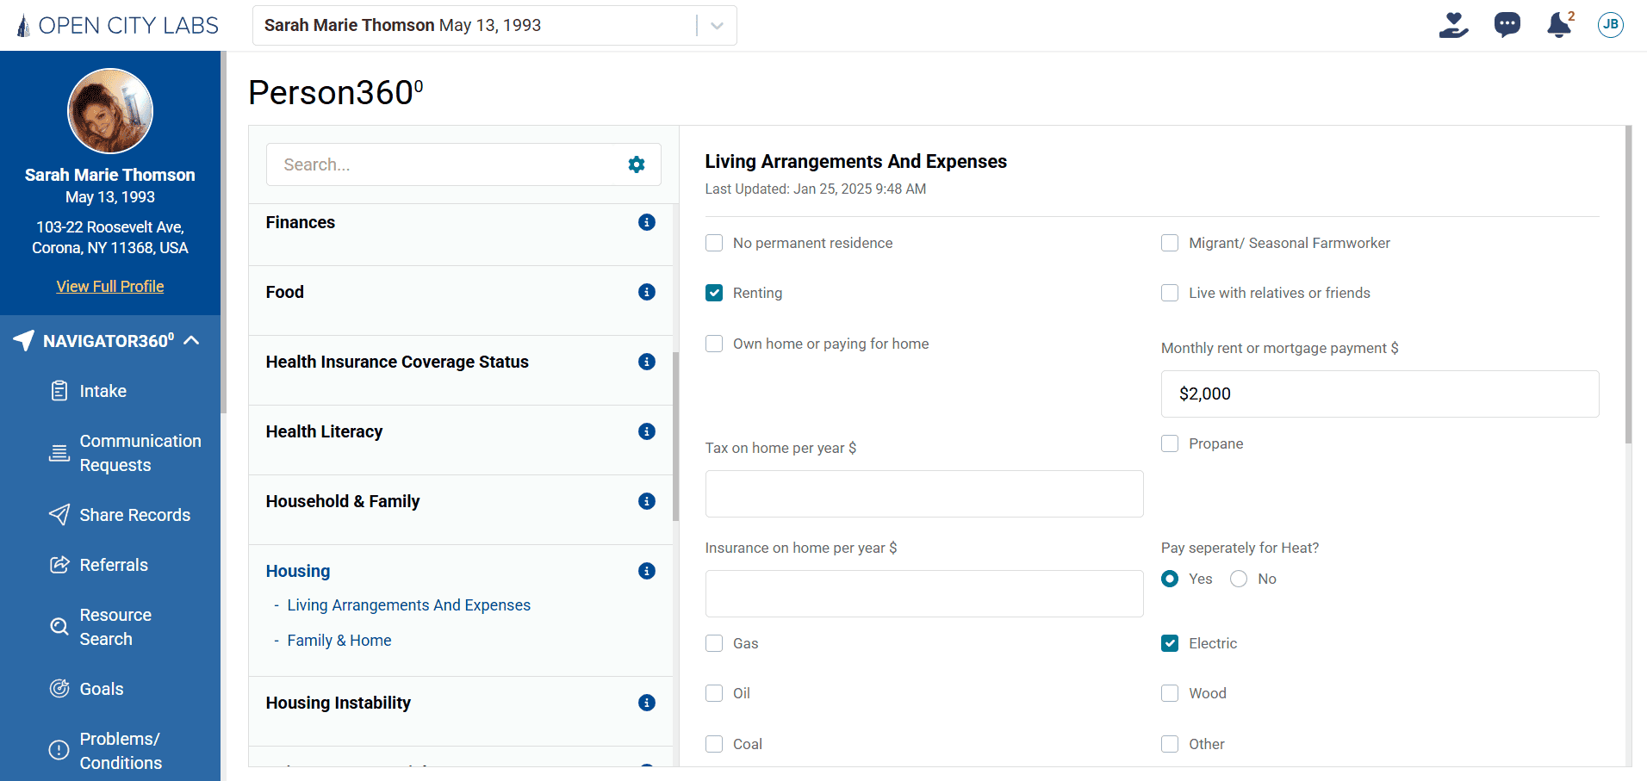Open the JB account avatar

click(1610, 25)
